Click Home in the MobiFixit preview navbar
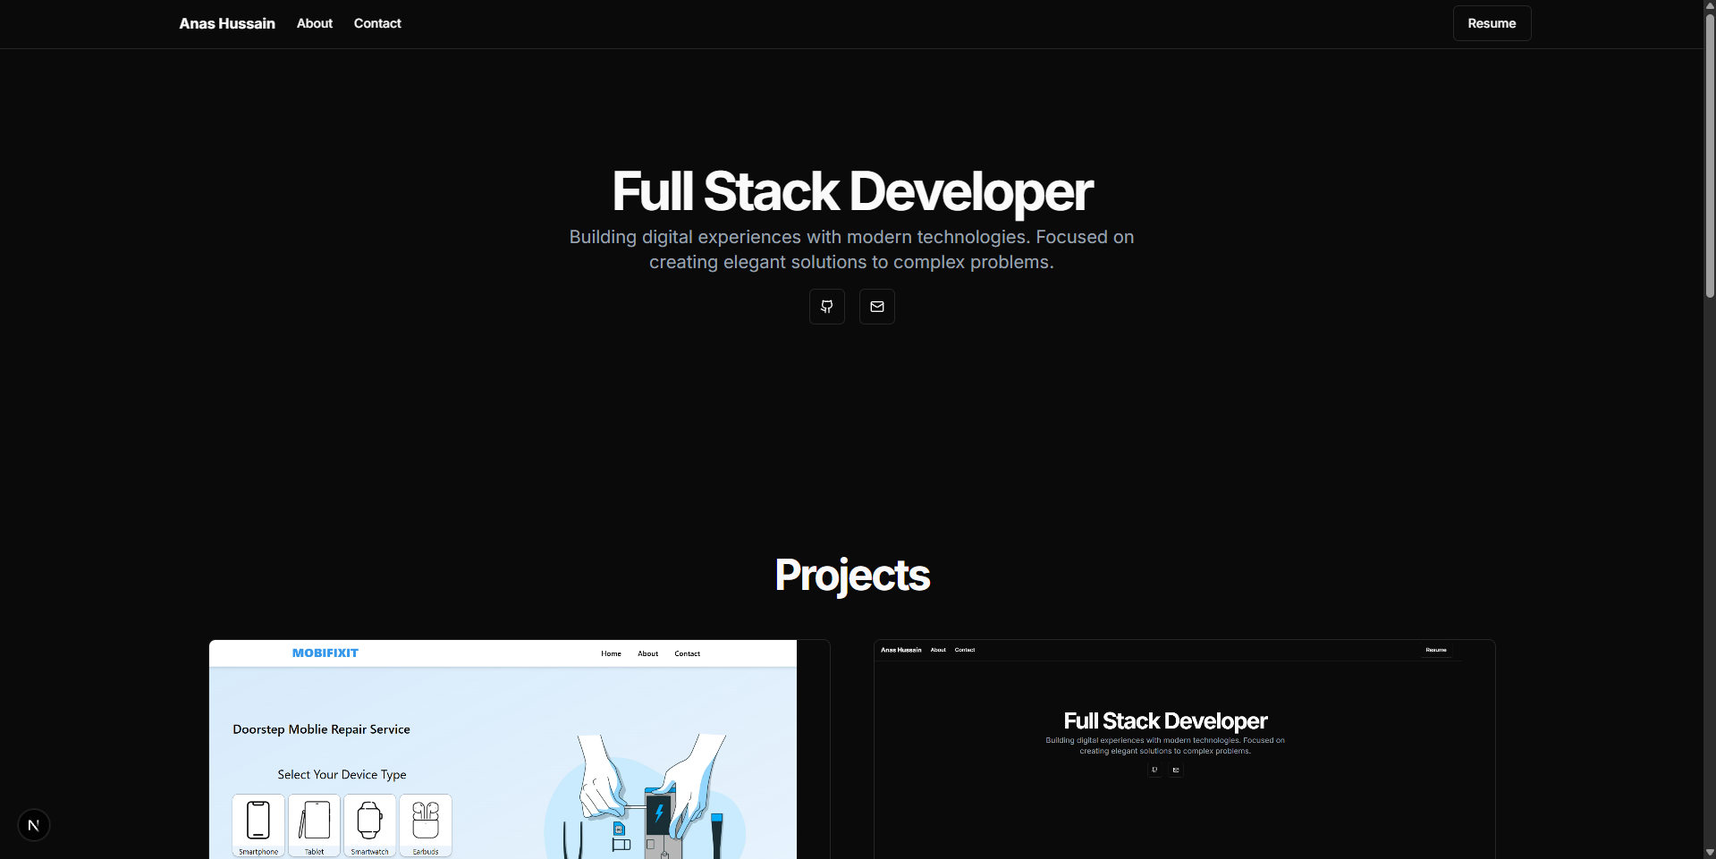 pyautogui.click(x=611, y=653)
